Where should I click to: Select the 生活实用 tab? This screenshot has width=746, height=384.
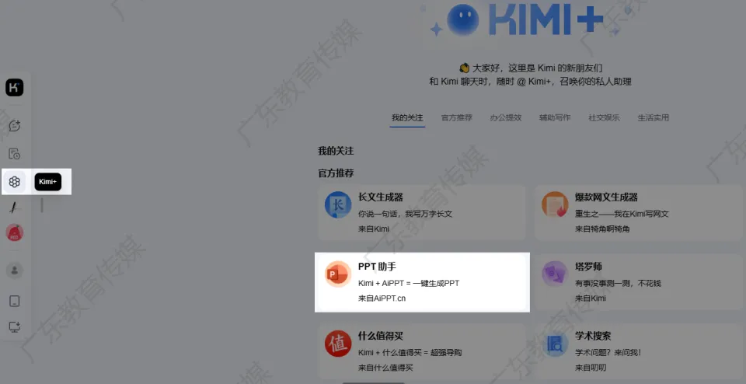click(653, 118)
